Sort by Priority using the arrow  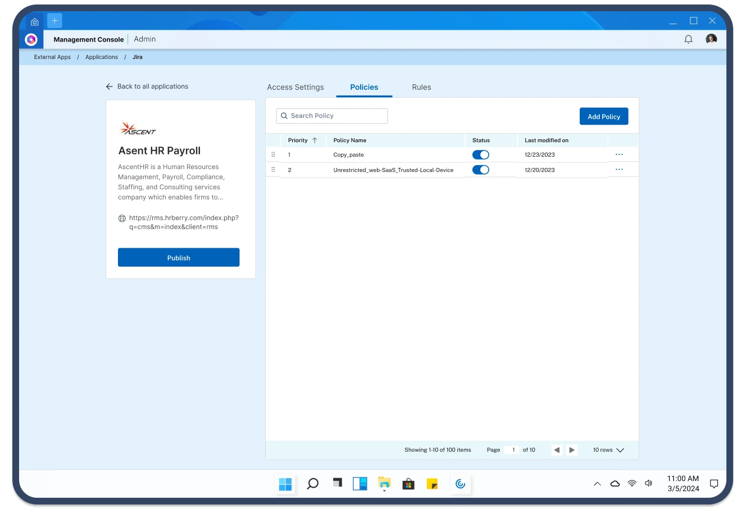point(315,140)
